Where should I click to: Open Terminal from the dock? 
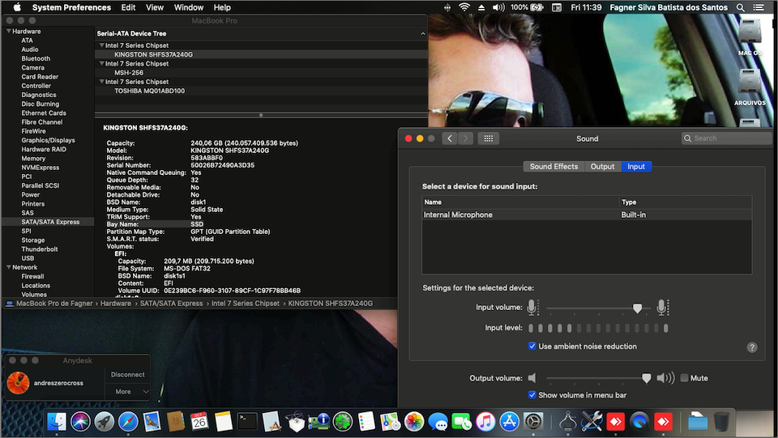[x=247, y=421]
